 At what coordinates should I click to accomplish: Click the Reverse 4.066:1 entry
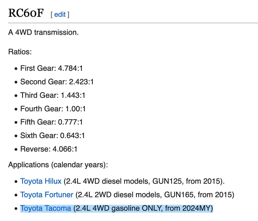tap(49, 149)
